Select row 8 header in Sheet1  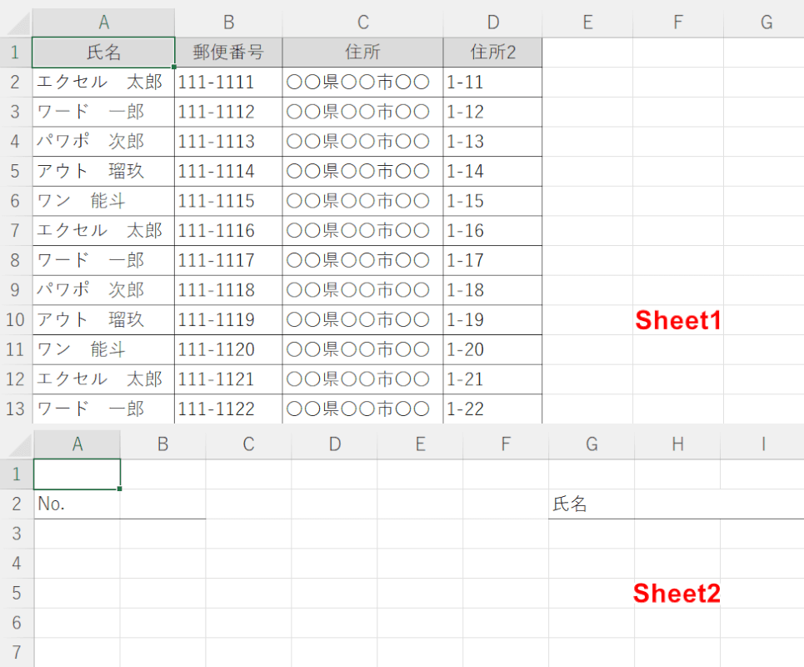16,261
